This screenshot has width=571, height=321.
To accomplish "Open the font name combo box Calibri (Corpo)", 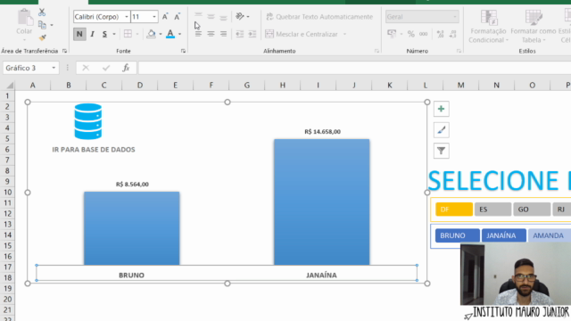I will pyautogui.click(x=102, y=17).
